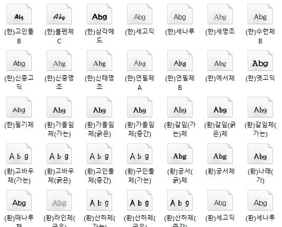Select the (환)가을잎체(굵은) font icon
282x227 pixels.
99,107
